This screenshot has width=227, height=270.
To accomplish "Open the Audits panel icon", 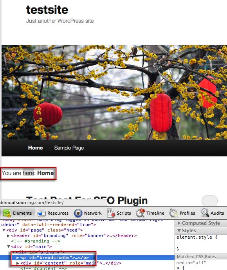I will pos(205,213).
